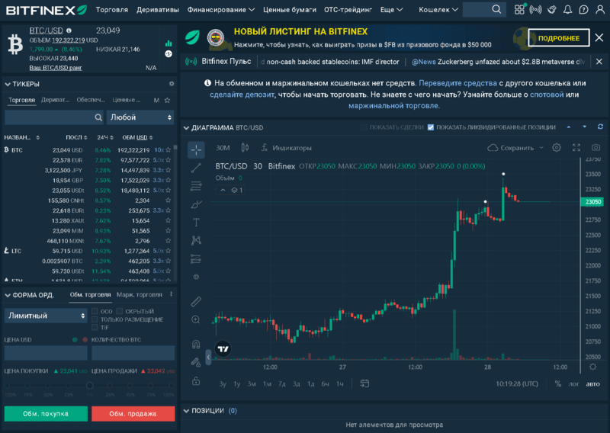Open the chart patterns tool
The width and height of the screenshot is (610, 433).
click(x=196, y=240)
